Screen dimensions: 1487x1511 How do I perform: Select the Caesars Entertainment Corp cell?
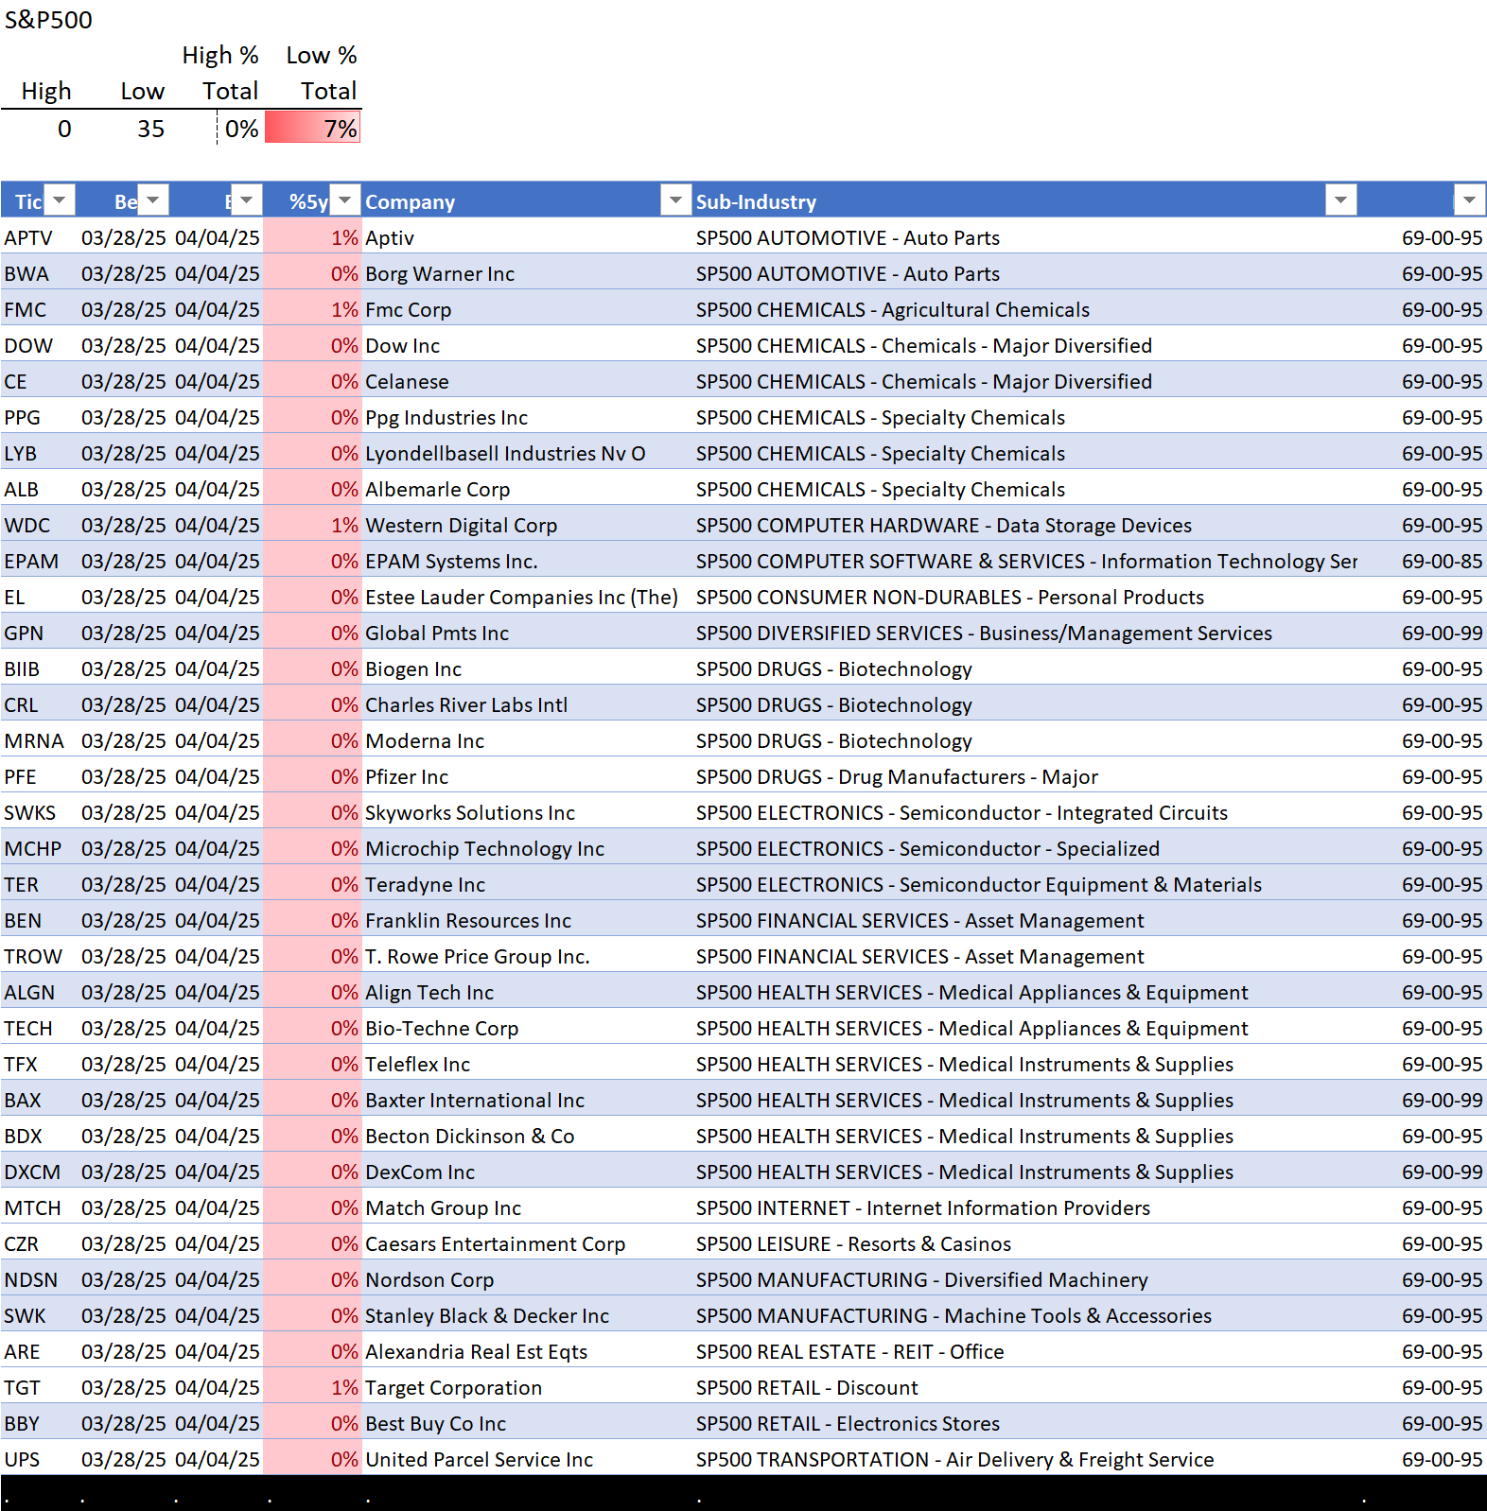pos(526,1243)
